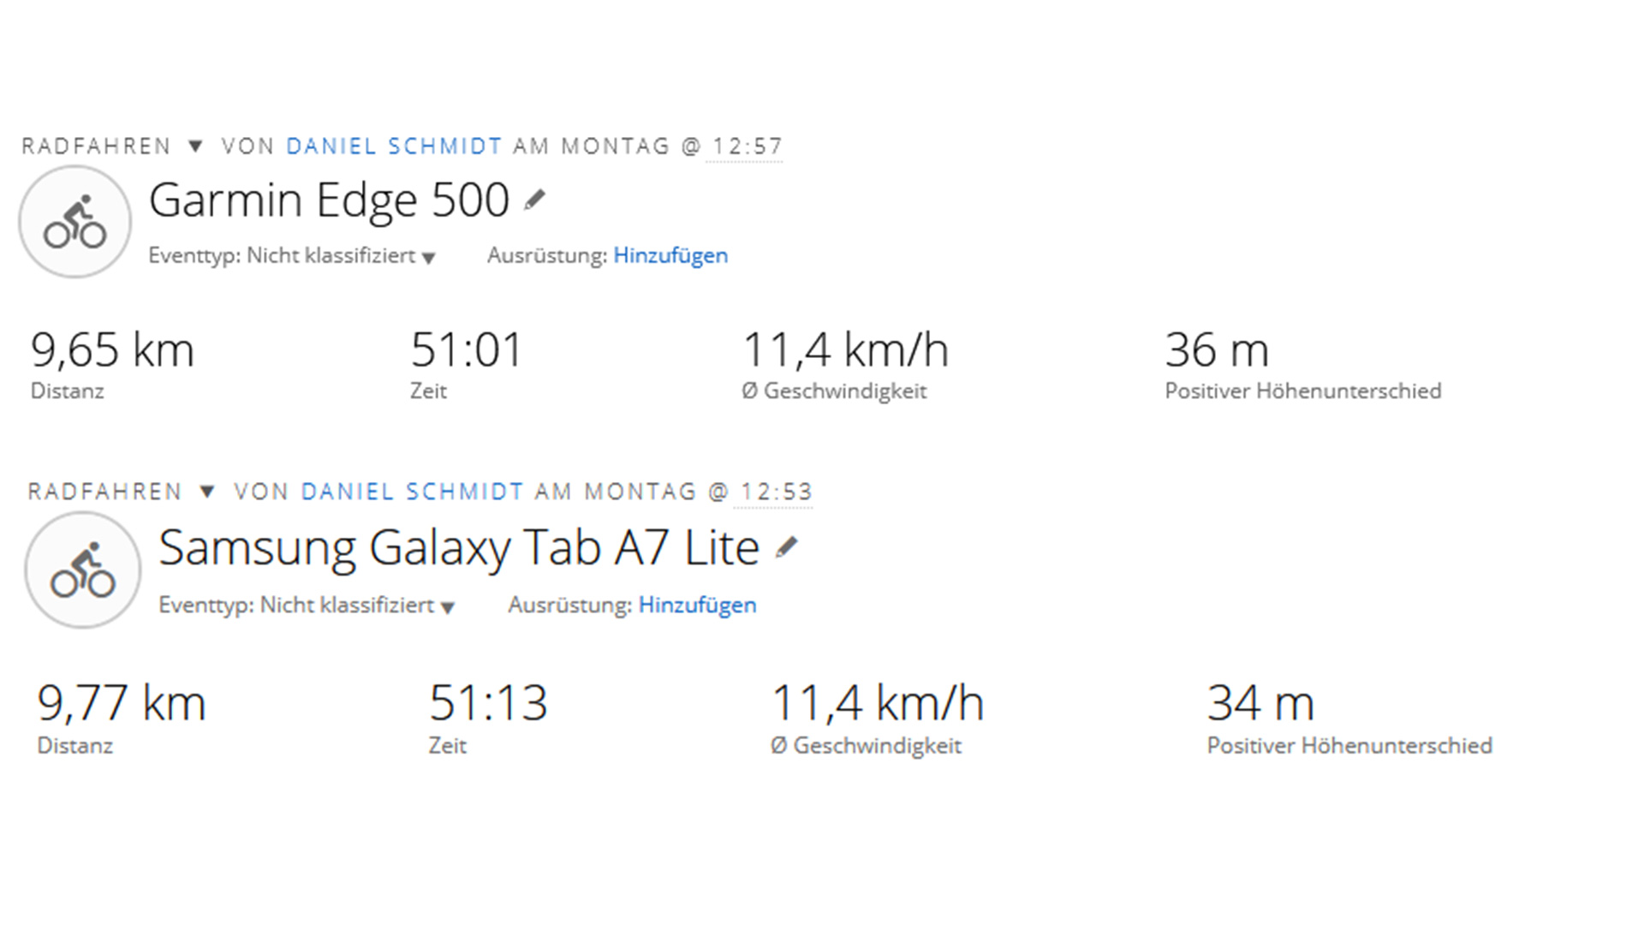This screenshot has width=1644, height=925.
Task: Click the 12:57 timestamp of Garmin activity
Action: click(x=748, y=146)
